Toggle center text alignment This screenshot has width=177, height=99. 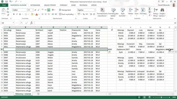[45, 14]
